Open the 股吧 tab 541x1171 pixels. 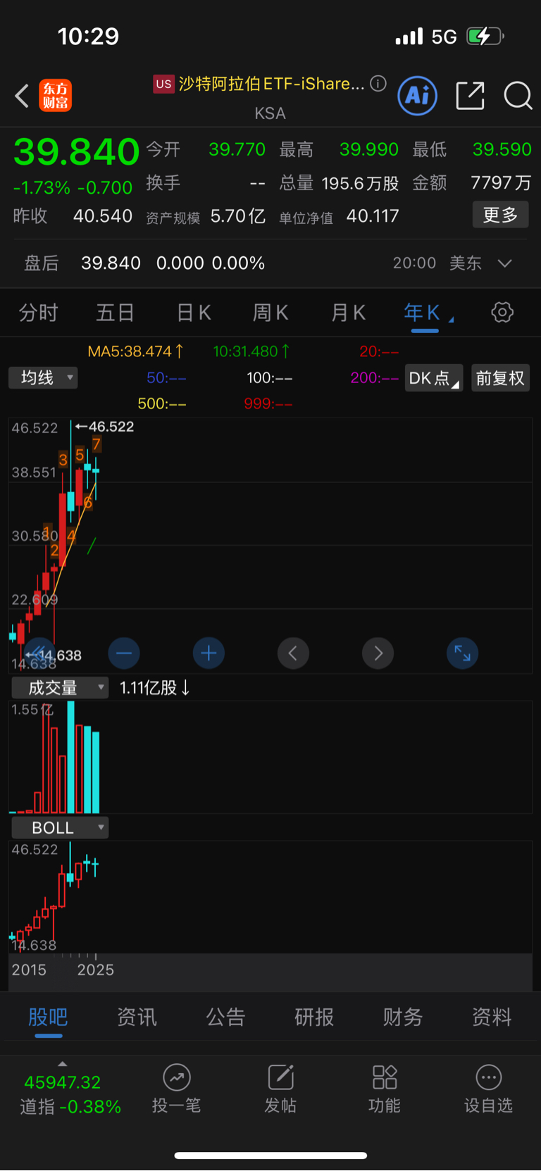click(48, 1017)
